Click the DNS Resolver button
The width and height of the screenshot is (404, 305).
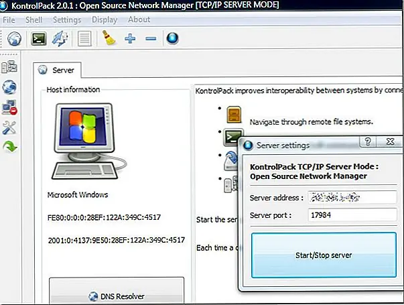click(x=116, y=296)
